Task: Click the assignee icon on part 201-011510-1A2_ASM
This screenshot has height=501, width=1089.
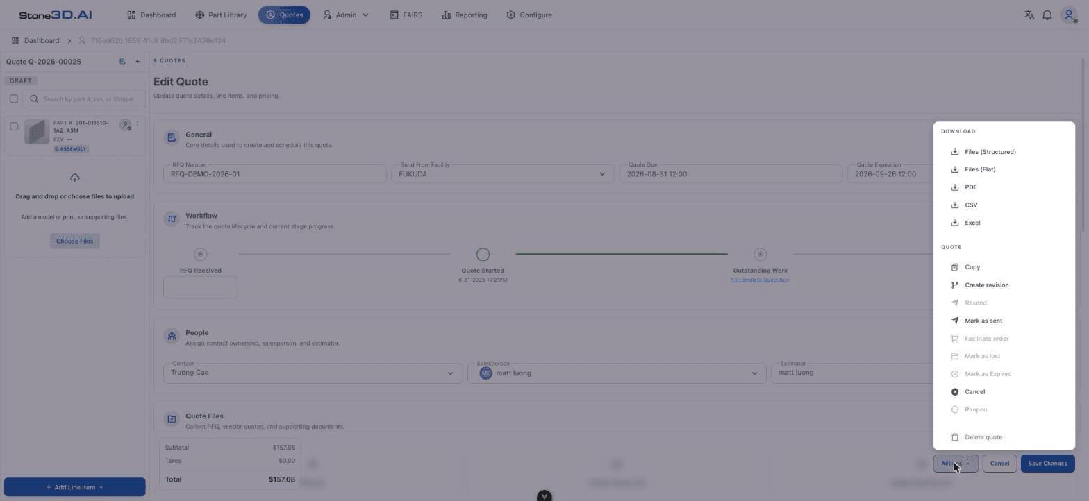Action: [126, 125]
